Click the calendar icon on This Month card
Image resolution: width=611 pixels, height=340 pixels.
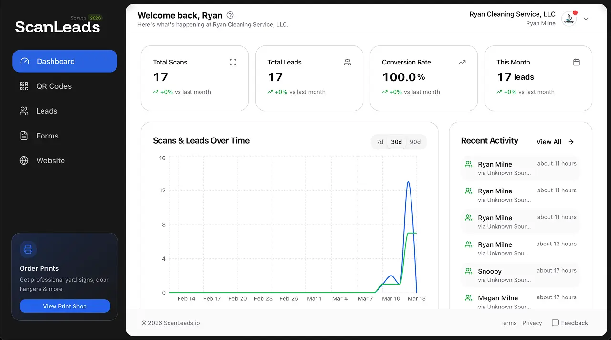click(x=576, y=62)
